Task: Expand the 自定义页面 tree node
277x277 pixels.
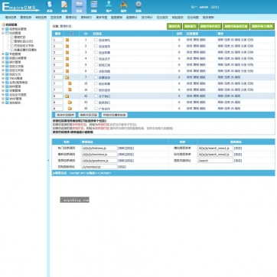Action: point(3,67)
